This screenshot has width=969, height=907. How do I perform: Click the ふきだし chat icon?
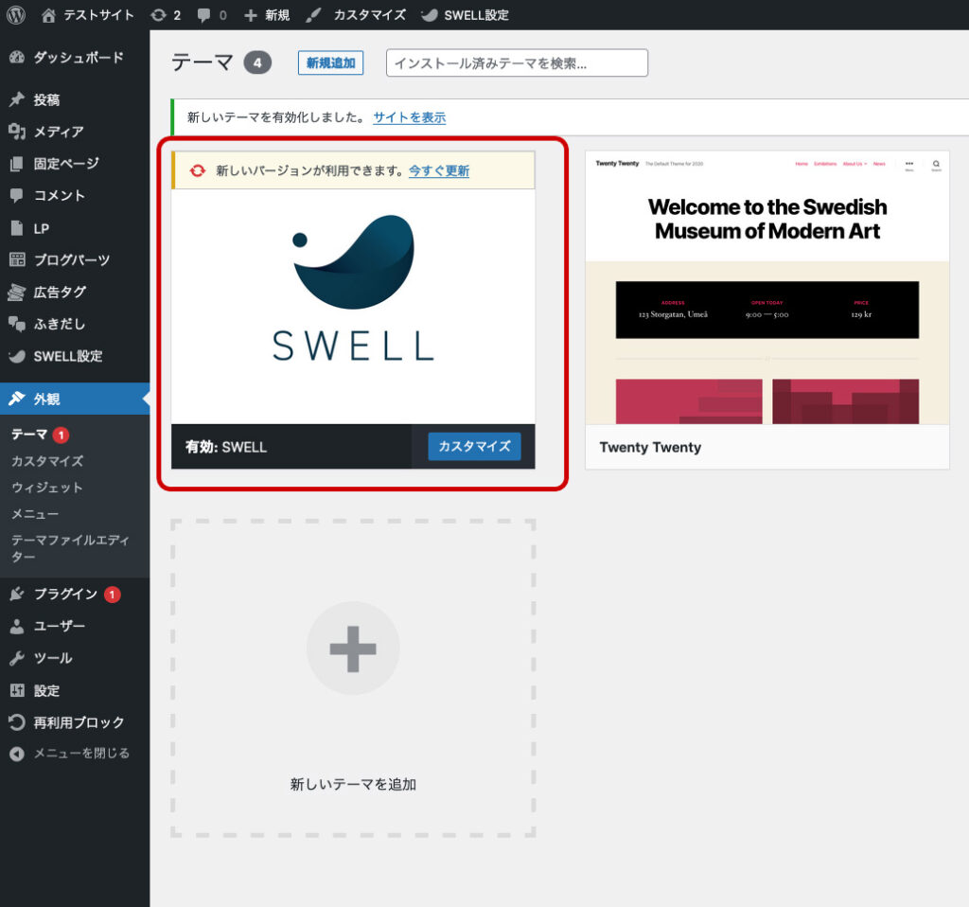pos(17,324)
